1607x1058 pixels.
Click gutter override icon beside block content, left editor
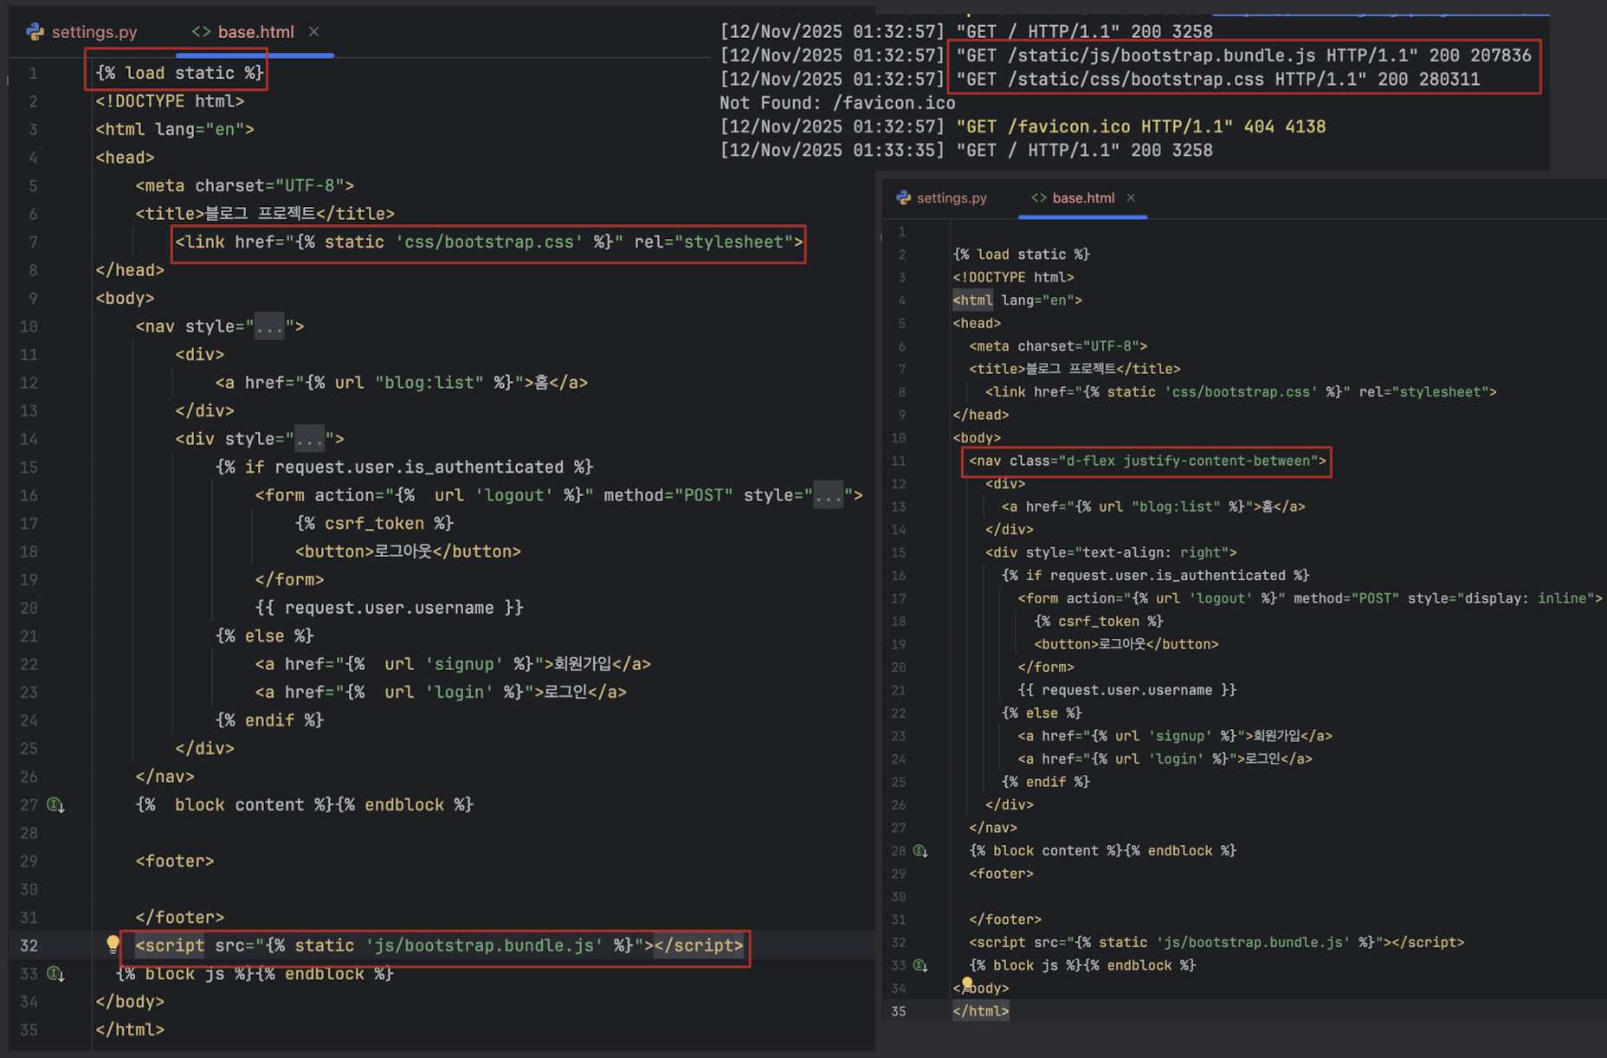click(x=55, y=805)
